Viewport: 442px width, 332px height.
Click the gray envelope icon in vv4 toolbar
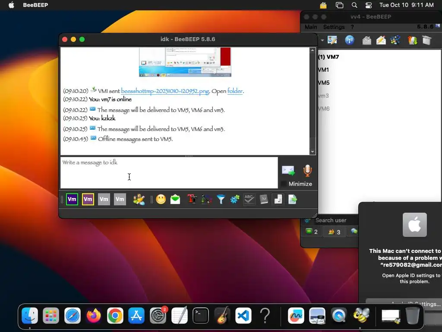367,40
